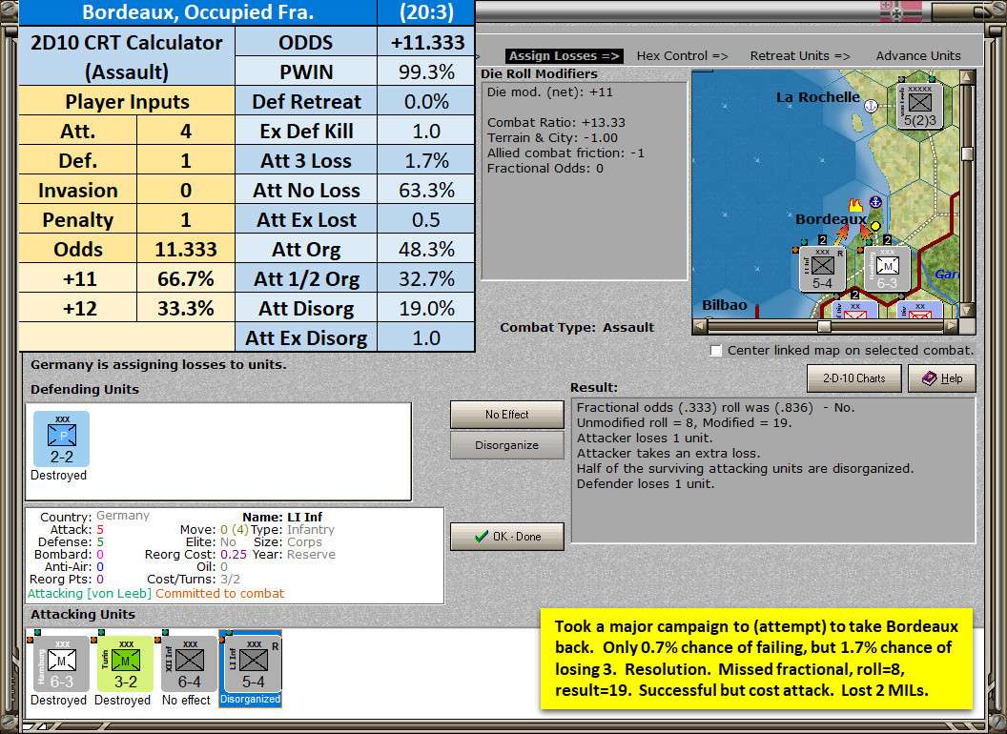
Task: Select the Hamburg 6-3 attacking unit counter
Action: click(61, 664)
